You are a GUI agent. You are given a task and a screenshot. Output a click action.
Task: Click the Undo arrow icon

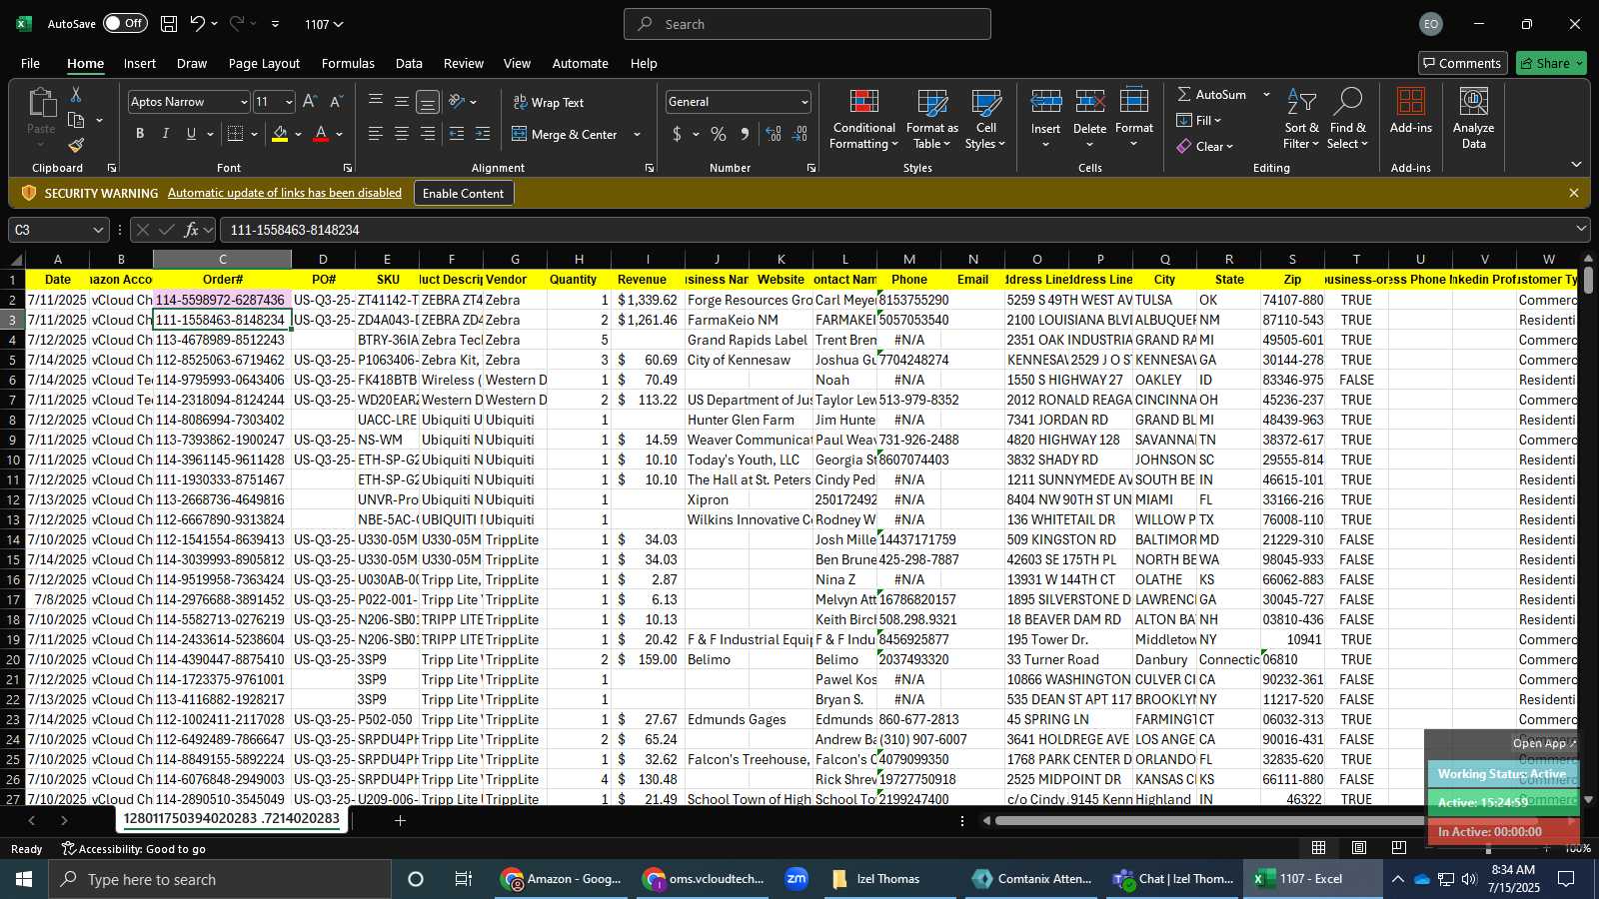pyautogui.click(x=198, y=24)
